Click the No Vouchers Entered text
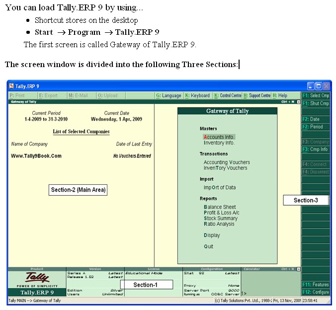 tap(132, 156)
